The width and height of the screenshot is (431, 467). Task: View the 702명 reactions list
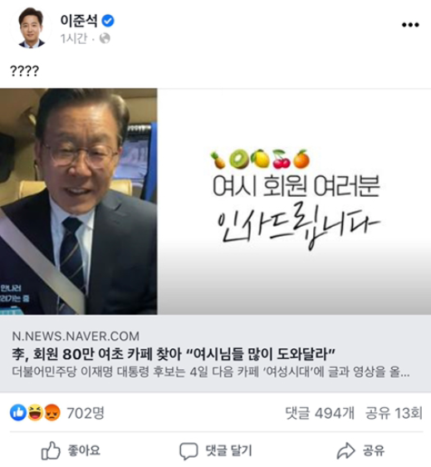[86, 413]
